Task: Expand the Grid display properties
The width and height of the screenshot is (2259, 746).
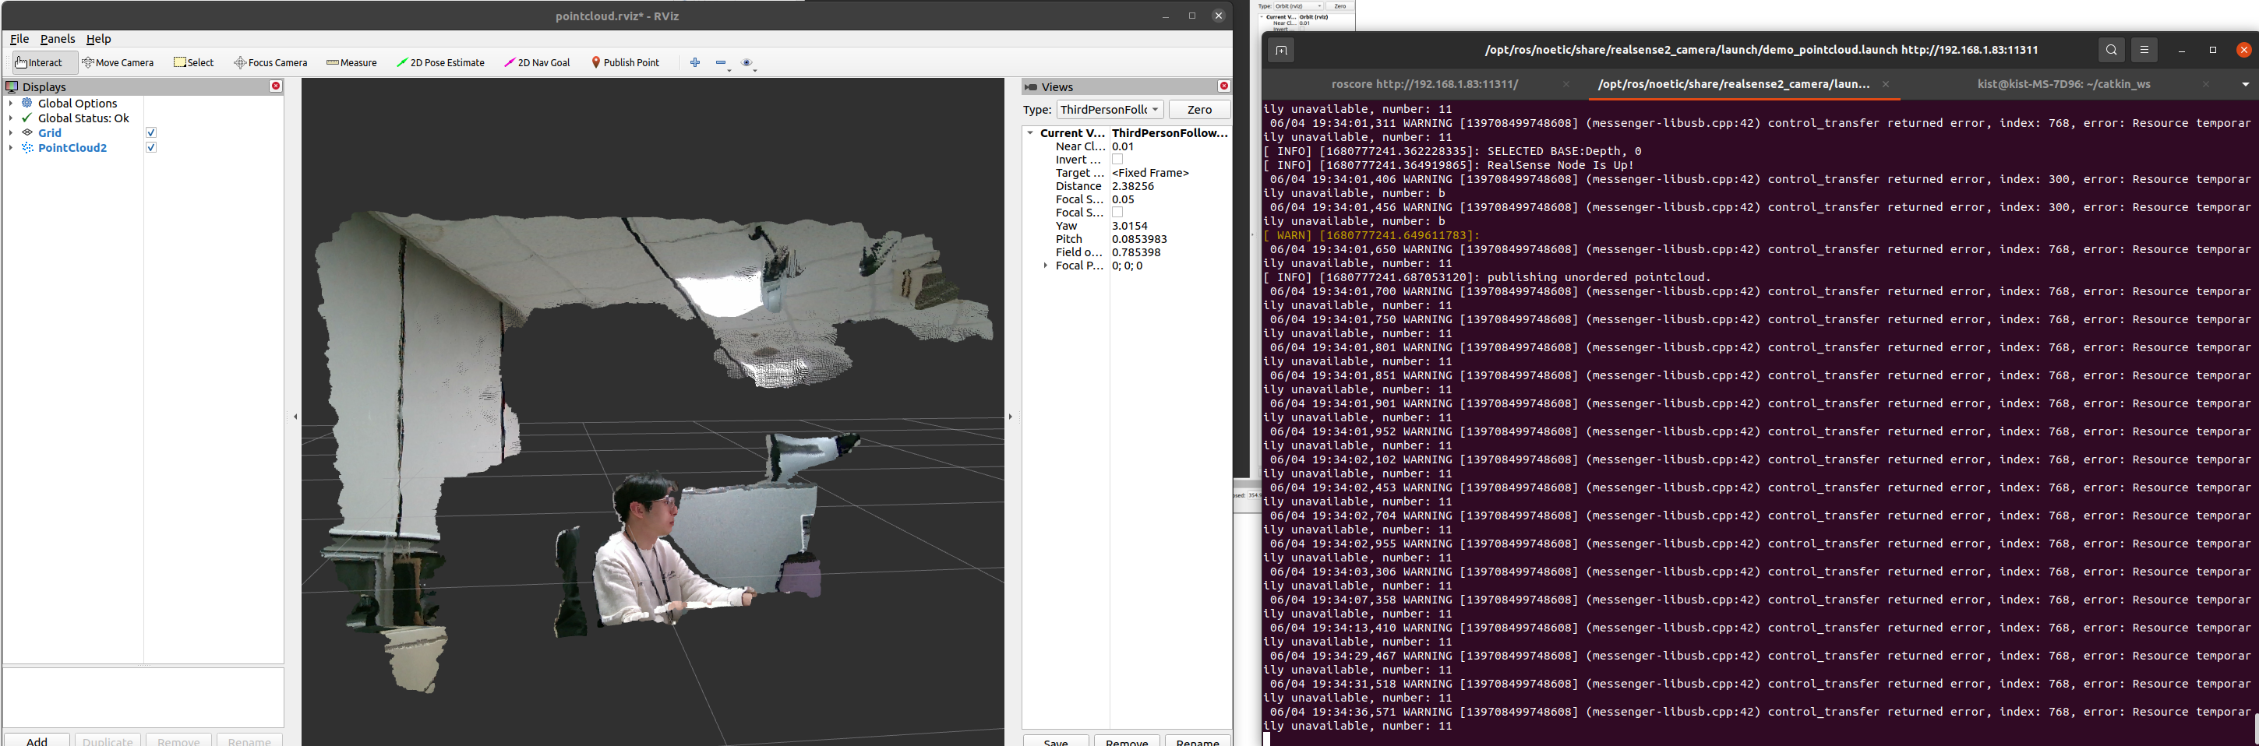Action: coord(11,132)
